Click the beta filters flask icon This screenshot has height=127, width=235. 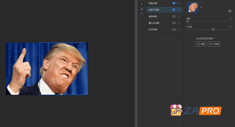142,9
